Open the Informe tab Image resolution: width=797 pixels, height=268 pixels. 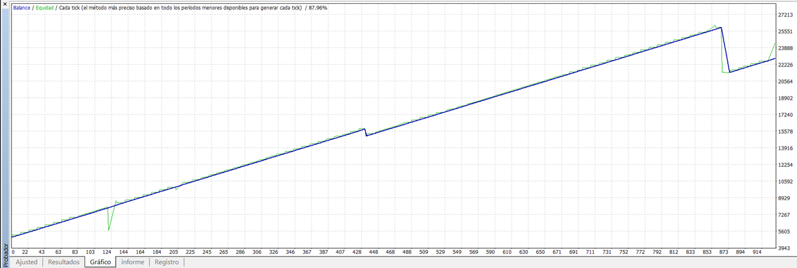pyautogui.click(x=133, y=262)
